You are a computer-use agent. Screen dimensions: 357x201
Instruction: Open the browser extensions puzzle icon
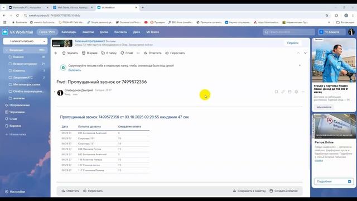click(x=336, y=16)
